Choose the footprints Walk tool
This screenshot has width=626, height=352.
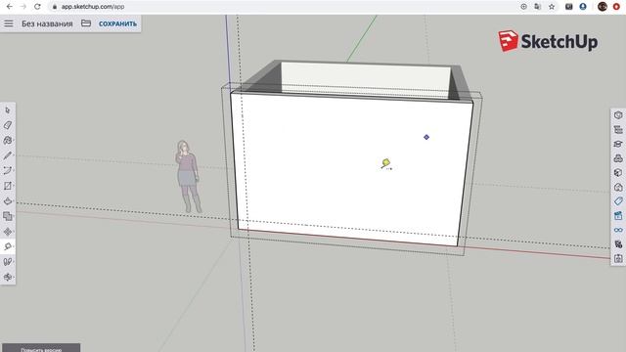point(8,262)
